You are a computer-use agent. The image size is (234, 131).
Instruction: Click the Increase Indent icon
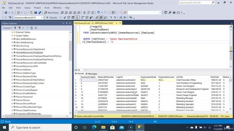click(125, 17)
